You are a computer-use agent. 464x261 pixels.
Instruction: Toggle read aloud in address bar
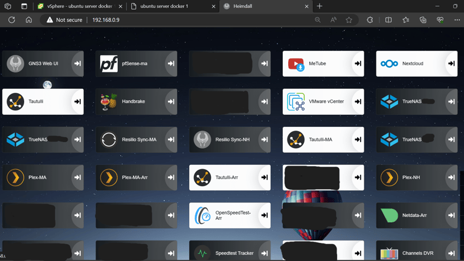[x=333, y=20]
